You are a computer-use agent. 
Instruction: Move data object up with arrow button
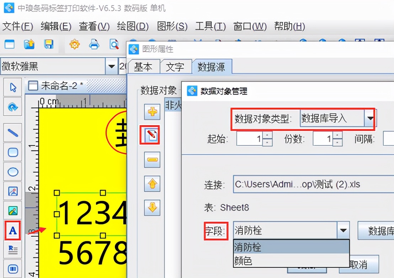coord(152,184)
